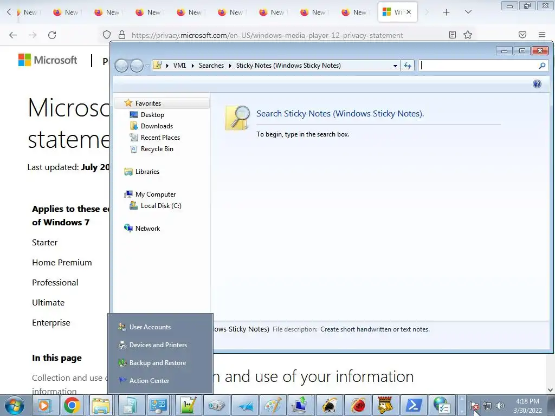
Task: Open Windows PowerShell taskbar icon
Action: (x=414, y=405)
